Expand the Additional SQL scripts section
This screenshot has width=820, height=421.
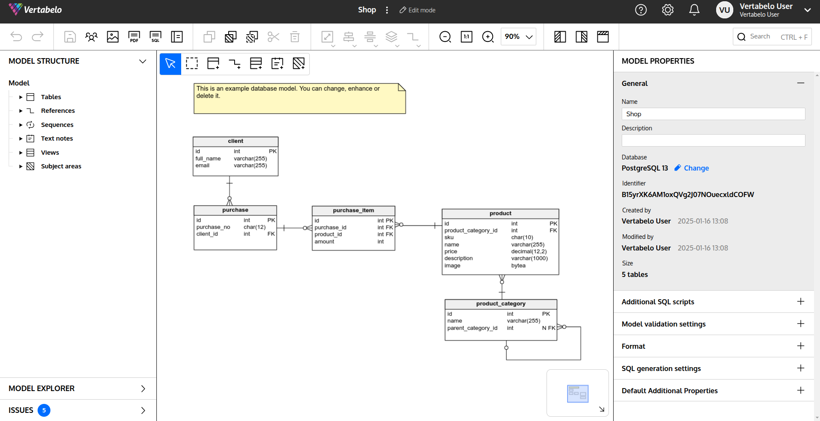point(800,302)
